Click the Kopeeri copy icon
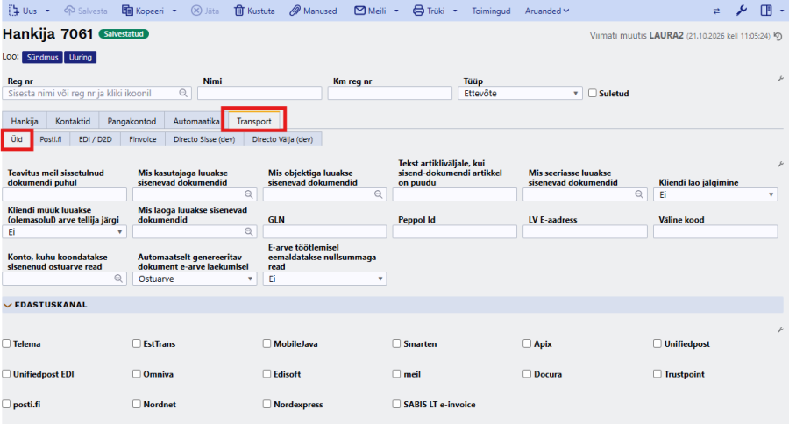Screen dimensions: 789x424 [127, 11]
